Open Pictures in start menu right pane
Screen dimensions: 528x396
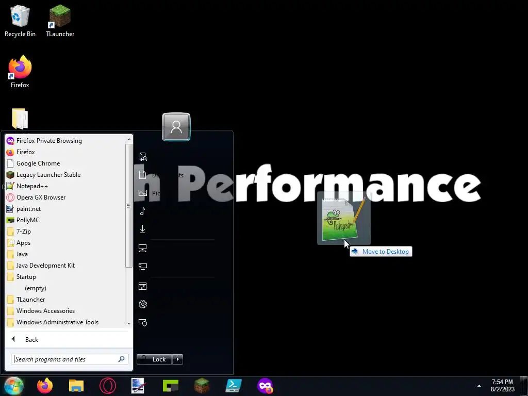pyautogui.click(x=149, y=193)
